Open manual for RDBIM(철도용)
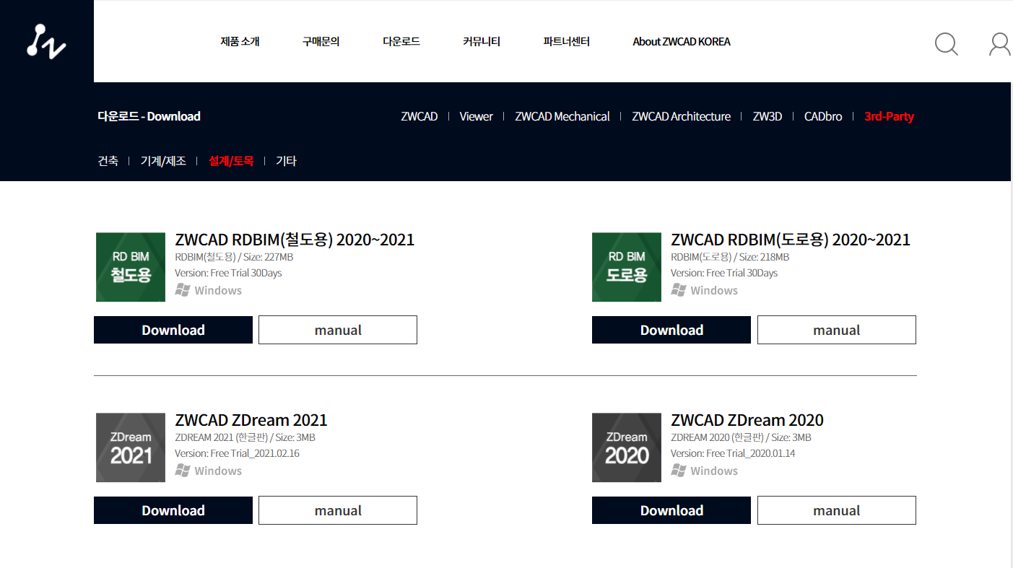Viewport: 1013px width, 568px height. pos(338,330)
